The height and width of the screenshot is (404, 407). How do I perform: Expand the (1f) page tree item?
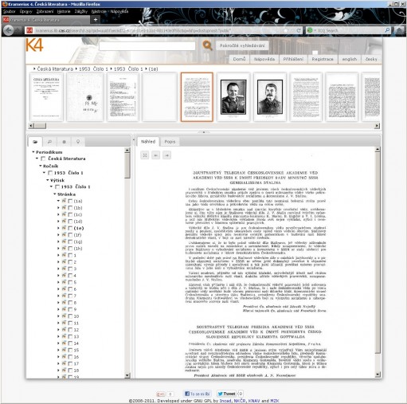[x=58, y=235]
